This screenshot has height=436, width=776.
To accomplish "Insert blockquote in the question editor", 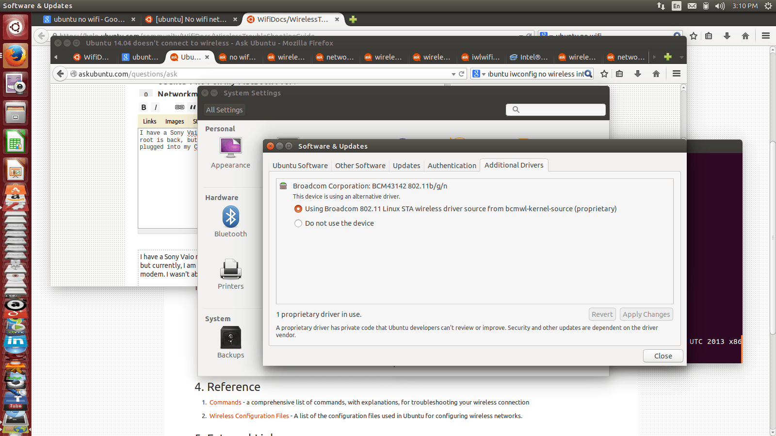I will point(193,107).
